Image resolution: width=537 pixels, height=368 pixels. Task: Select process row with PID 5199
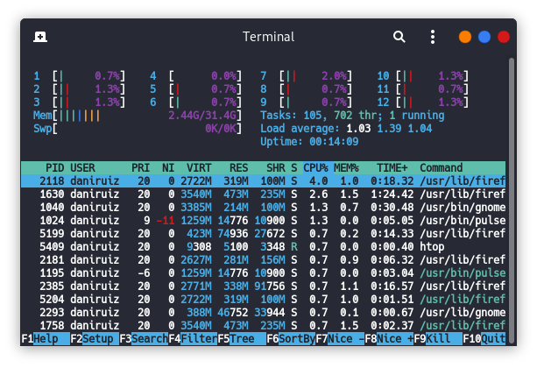[263, 234]
